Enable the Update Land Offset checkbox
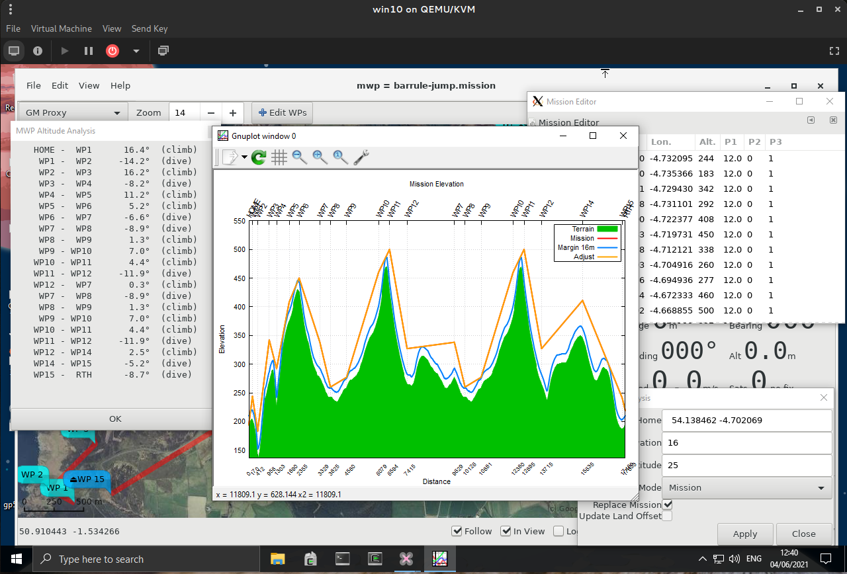Screen dimensions: 847x574 pyautogui.click(x=667, y=516)
